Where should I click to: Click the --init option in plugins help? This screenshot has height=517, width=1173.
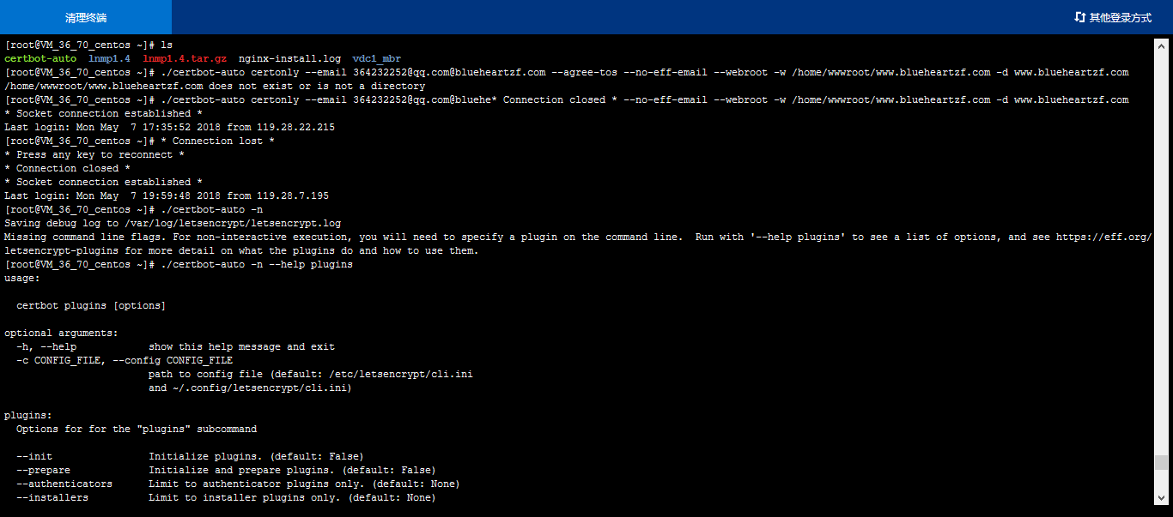click(x=34, y=456)
